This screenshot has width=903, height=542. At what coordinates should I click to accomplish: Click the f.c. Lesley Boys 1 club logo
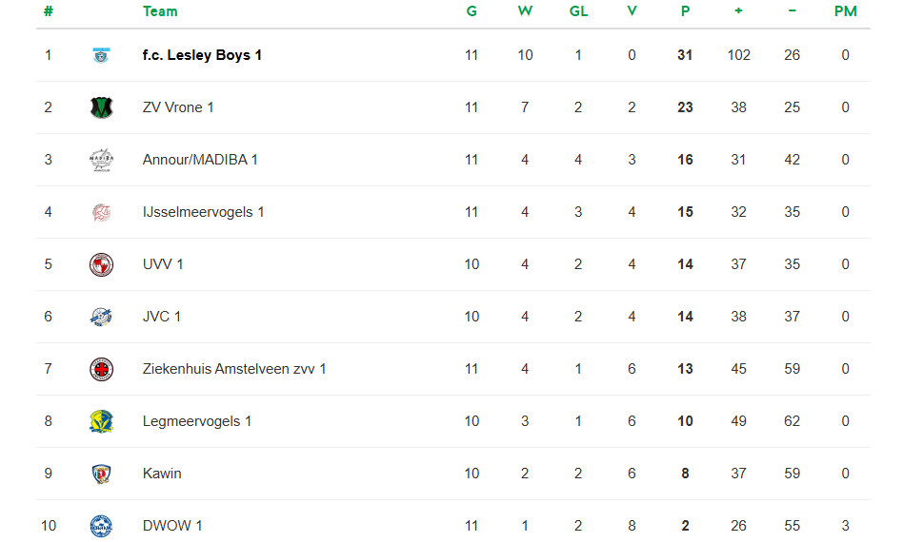click(x=101, y=55)
